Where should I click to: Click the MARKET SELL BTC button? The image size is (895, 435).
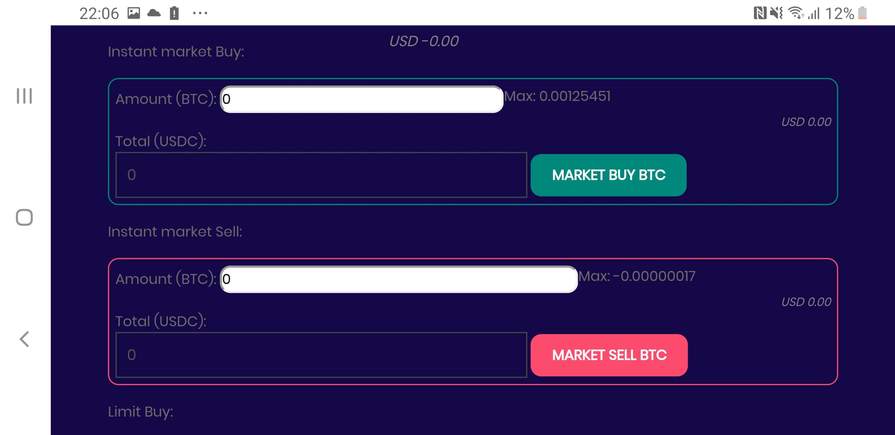[609, 355]
